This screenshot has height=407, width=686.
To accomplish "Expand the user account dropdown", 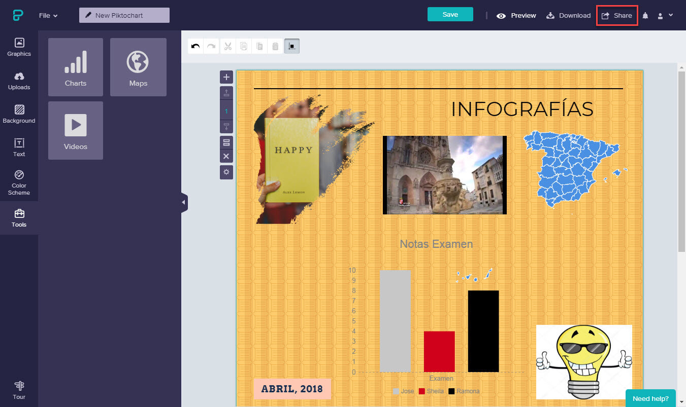I will pos(665,16).
